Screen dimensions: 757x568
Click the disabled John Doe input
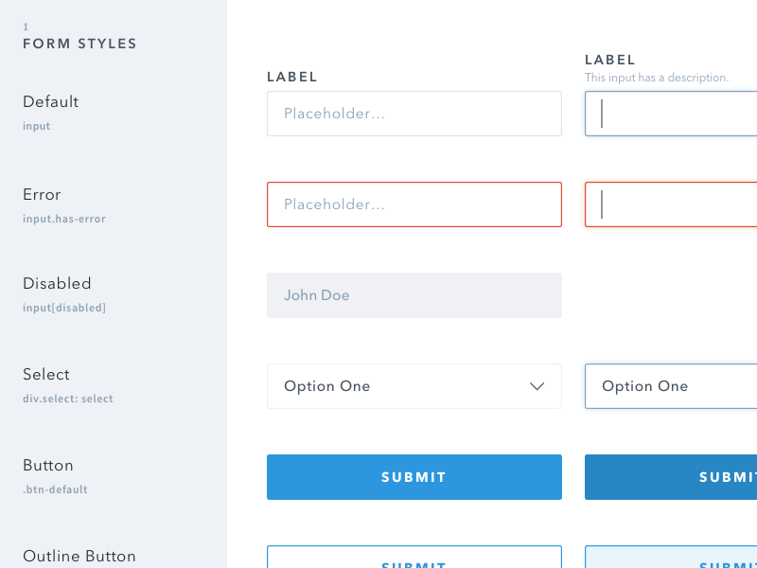click(414, 295)
